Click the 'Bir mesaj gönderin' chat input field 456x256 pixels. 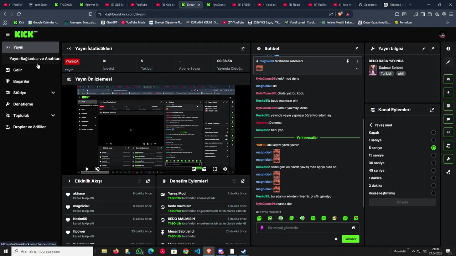click(x=307, y=228)
